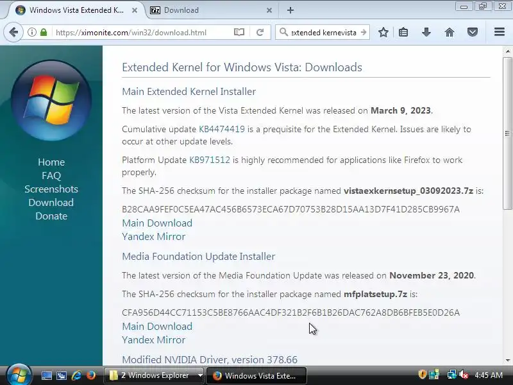
Task: Select the mfplatsetup.7z file name text
Action: pyautogui.click(x=375, y=294)
